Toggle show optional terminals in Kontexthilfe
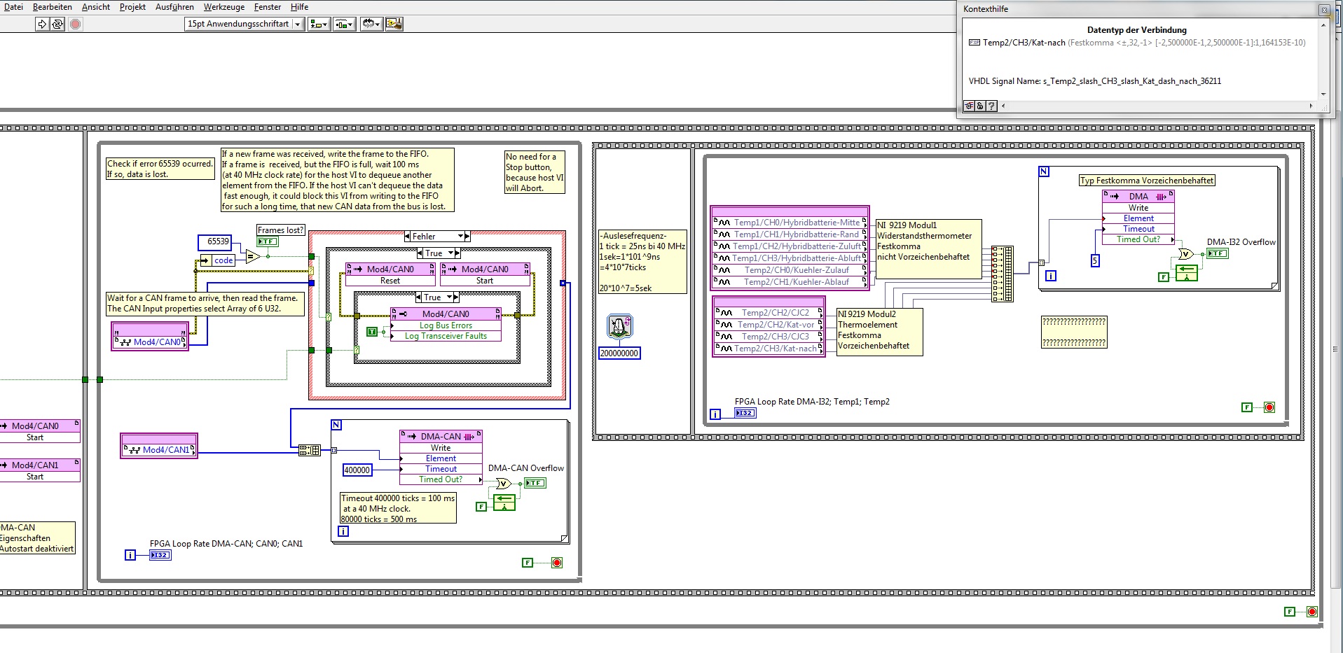This screenshot has height=653, width=1343. coord(969,106)
